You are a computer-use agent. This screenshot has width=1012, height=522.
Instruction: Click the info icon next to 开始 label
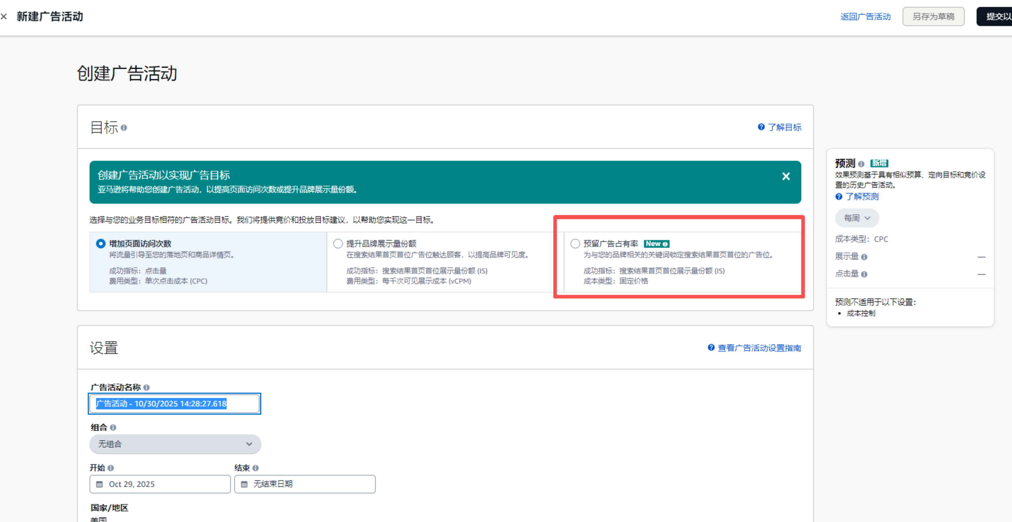(x=111, y=468)
